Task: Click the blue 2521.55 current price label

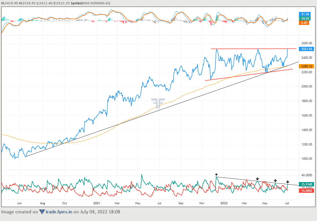Action: tap(307, 49)
